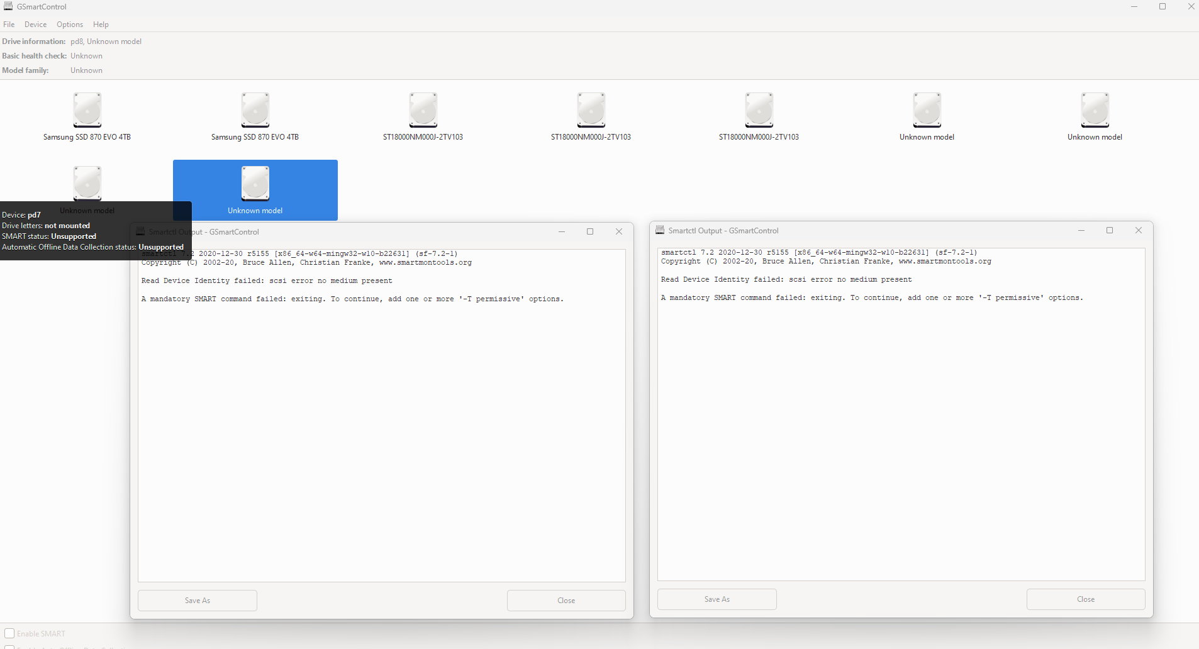Click 'A mandatory SMART command failed' line in left window
The width and height of the screenshot is (1199, 649).
(352, 299)
